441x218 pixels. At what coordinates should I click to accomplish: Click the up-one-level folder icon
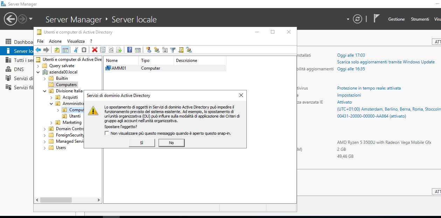click(57, 50)
